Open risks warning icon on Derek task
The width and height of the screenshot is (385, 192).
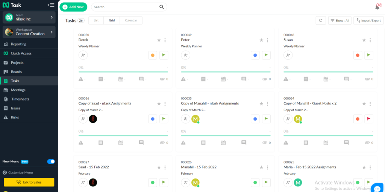pos(81,79)
